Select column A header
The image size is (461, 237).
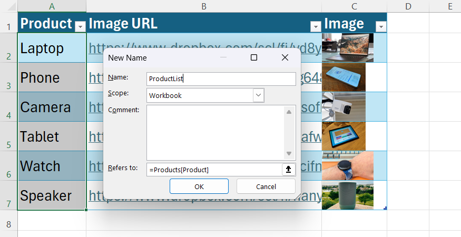(x=52, y=6)
